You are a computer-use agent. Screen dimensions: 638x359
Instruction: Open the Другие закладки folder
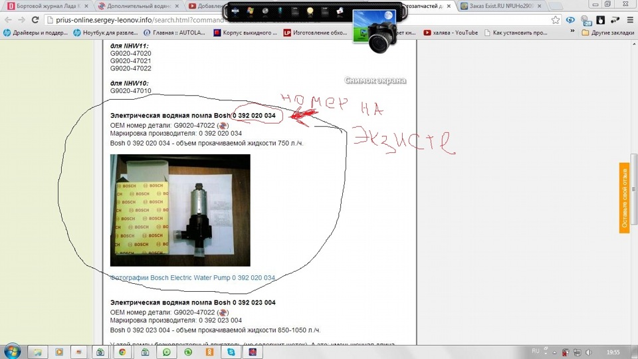pos(607,33)
